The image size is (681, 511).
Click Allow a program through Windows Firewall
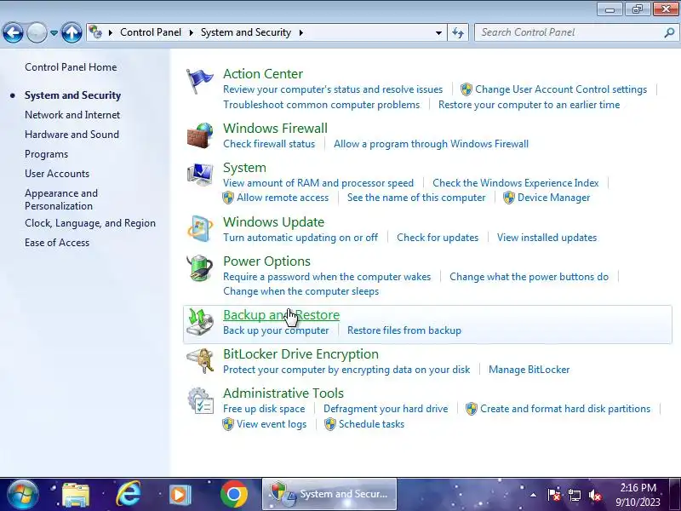(x=431, y=144)
